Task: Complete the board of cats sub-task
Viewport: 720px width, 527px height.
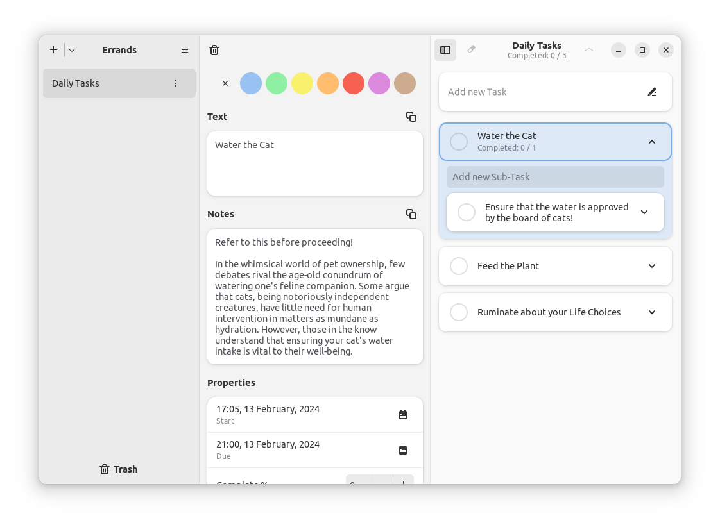Action: [x=467, y=212]
